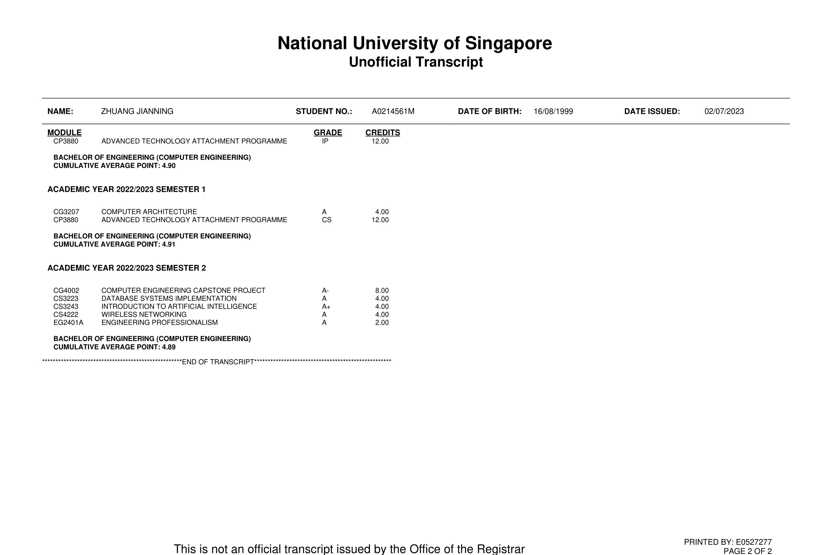Viewport: 832px width, 555px height.
Task: Click 'CUMULATIVE AVERAGE POINT: 4.89' line
Action: (x=115, y=347)
